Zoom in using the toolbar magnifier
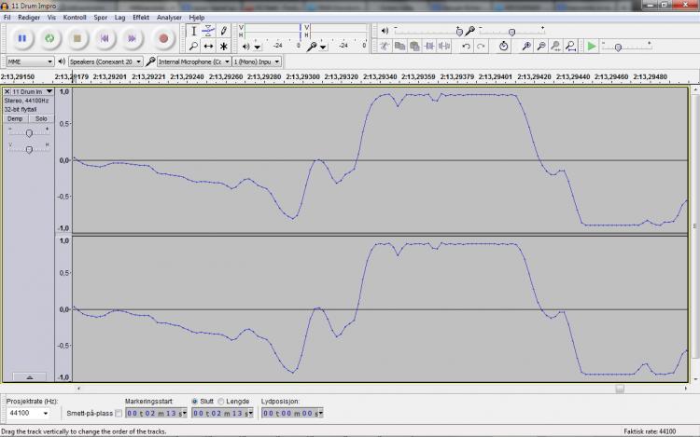The height and width of the screenshot is (437, 700). (x=526, y=47)
